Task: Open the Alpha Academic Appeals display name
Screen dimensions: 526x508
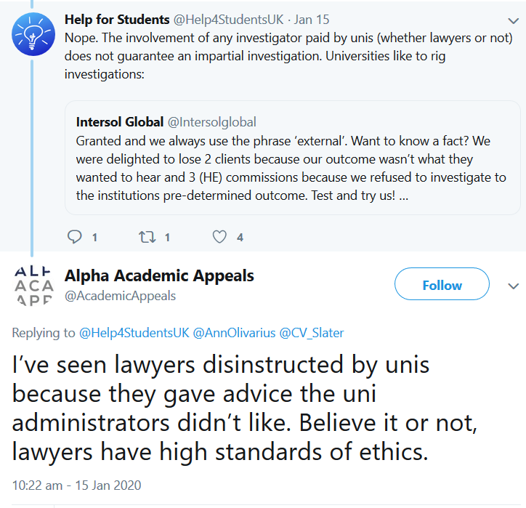Action: pos(159,276)
